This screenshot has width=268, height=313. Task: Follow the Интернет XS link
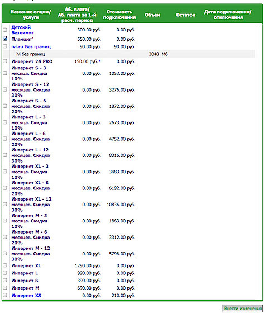click(x=26, y=296)
